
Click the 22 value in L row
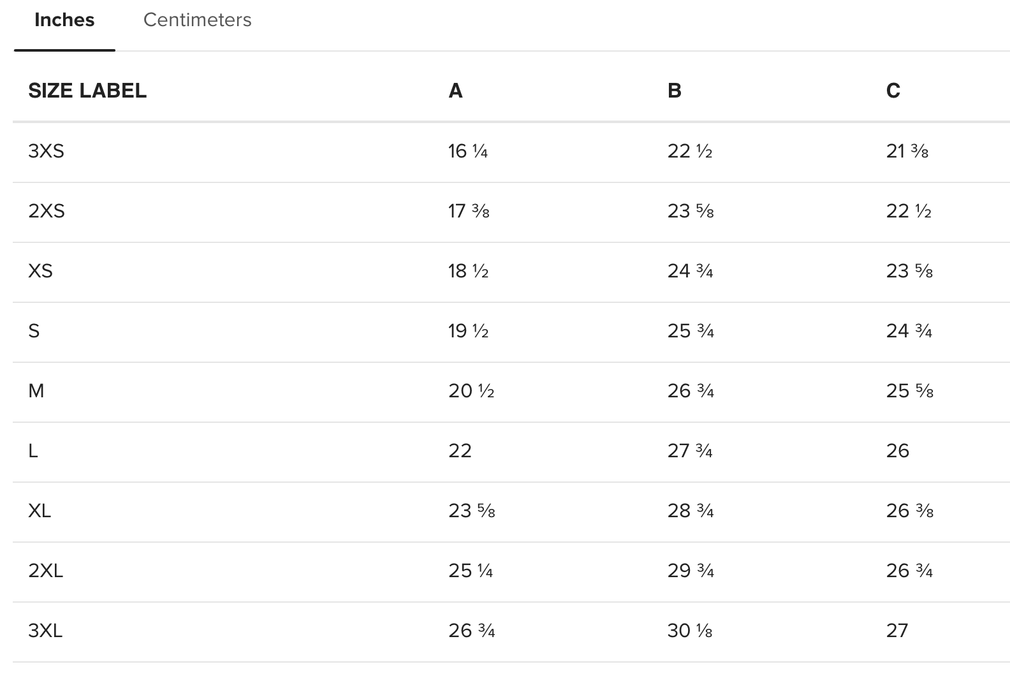460,451
